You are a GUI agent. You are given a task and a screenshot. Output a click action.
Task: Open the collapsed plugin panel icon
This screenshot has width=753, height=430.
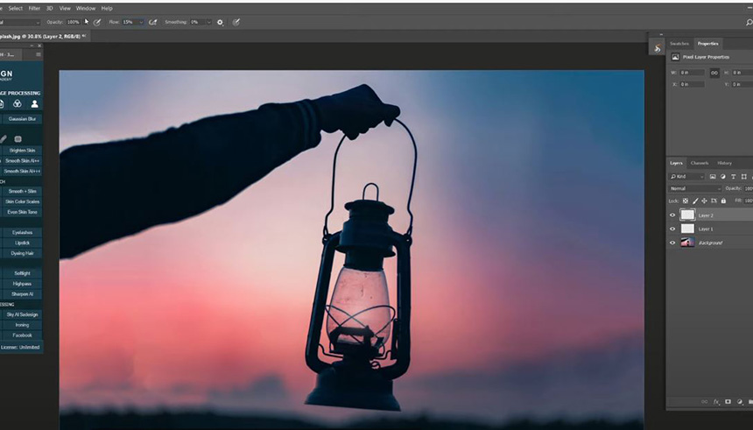pyautogui.click(x=657, y=48)
